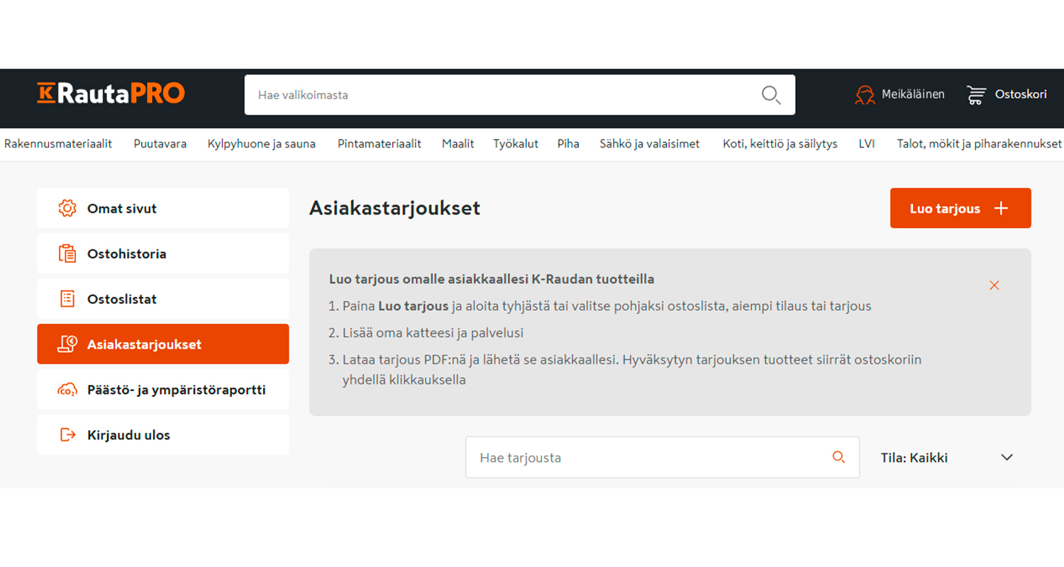
Task: Open Kylpyhuone ja sauna category
Action: coord(262,144)
